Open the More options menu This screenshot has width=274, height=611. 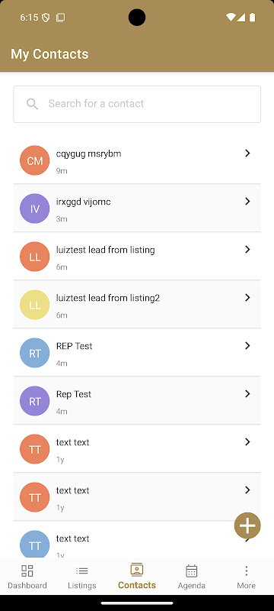tap(246, 577)
